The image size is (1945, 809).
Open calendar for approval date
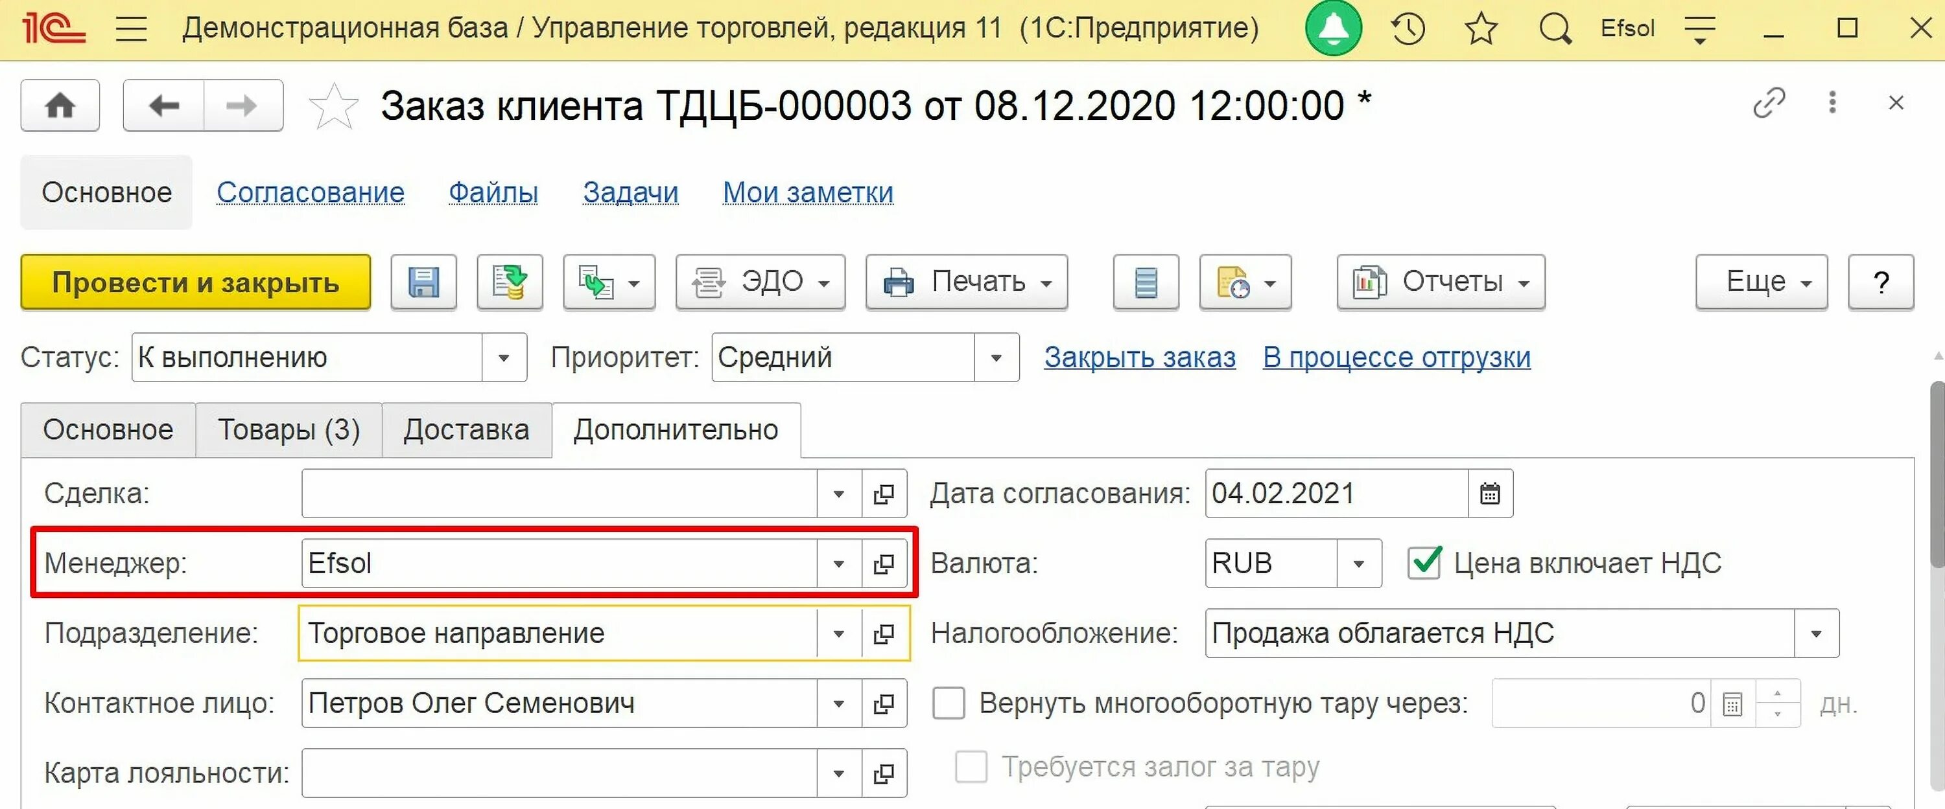(1490, 494)
